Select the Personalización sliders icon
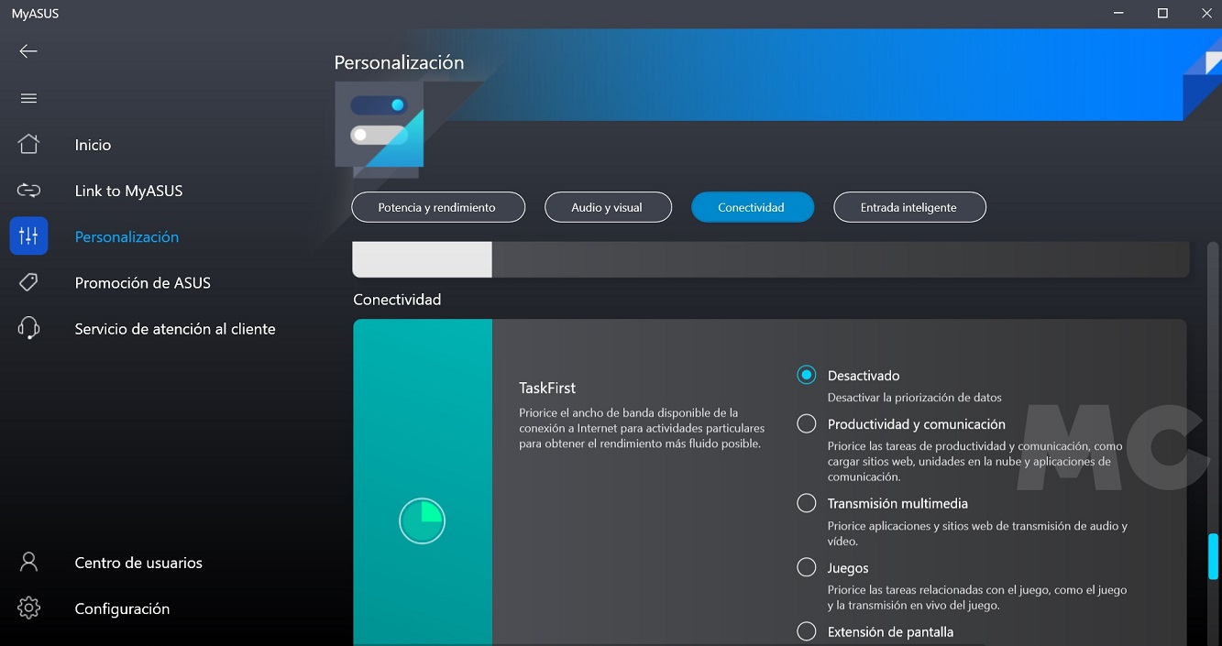 coord(28,236)
